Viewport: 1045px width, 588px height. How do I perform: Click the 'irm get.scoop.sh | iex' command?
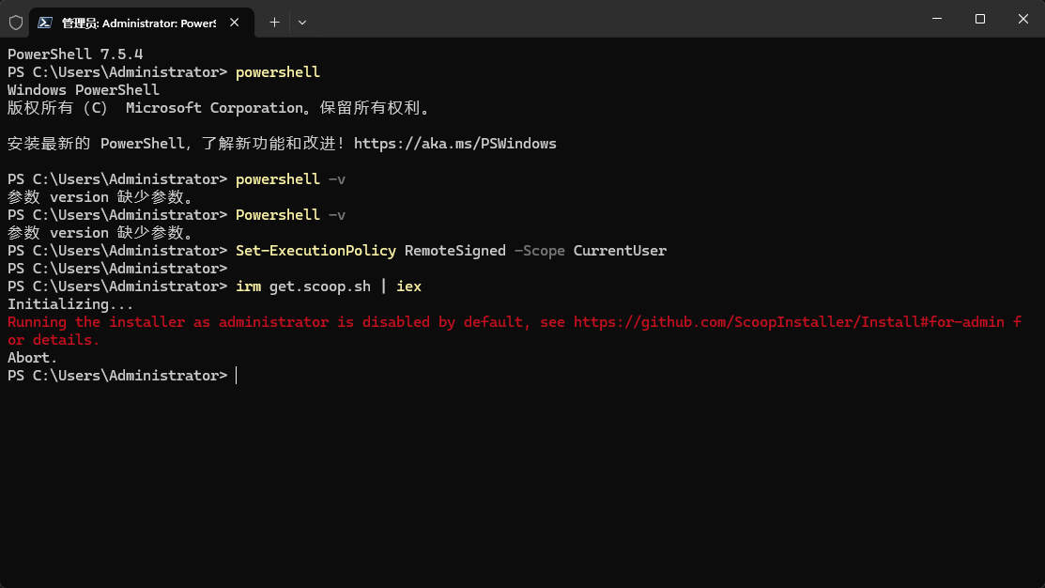click(x=328, y=286)
